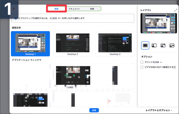Select the dark application window with blue block
Screen dimensions: 179x114
(x=30, y=100)
